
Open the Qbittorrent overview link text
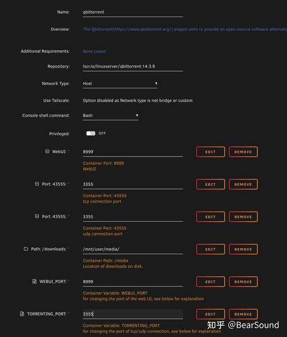pyautogui.click(x=185, y=29)
